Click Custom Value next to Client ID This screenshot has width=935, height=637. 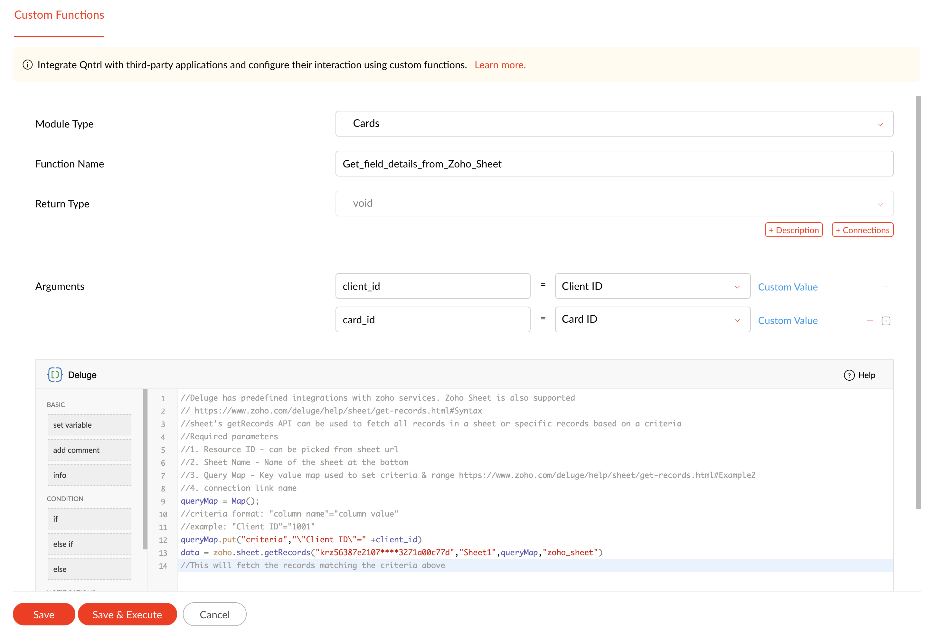pyautogui.click(x=787, y=287)
